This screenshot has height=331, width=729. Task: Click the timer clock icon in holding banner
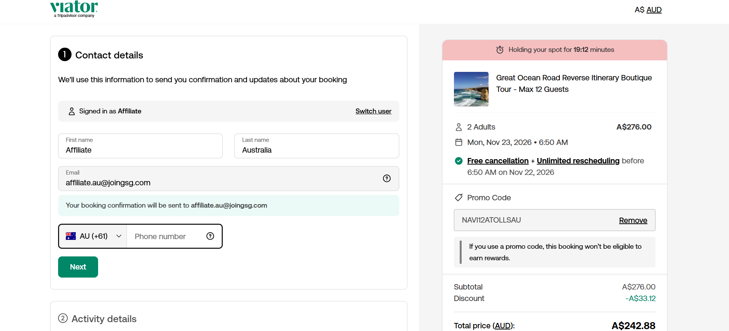[x=500, y=50]
